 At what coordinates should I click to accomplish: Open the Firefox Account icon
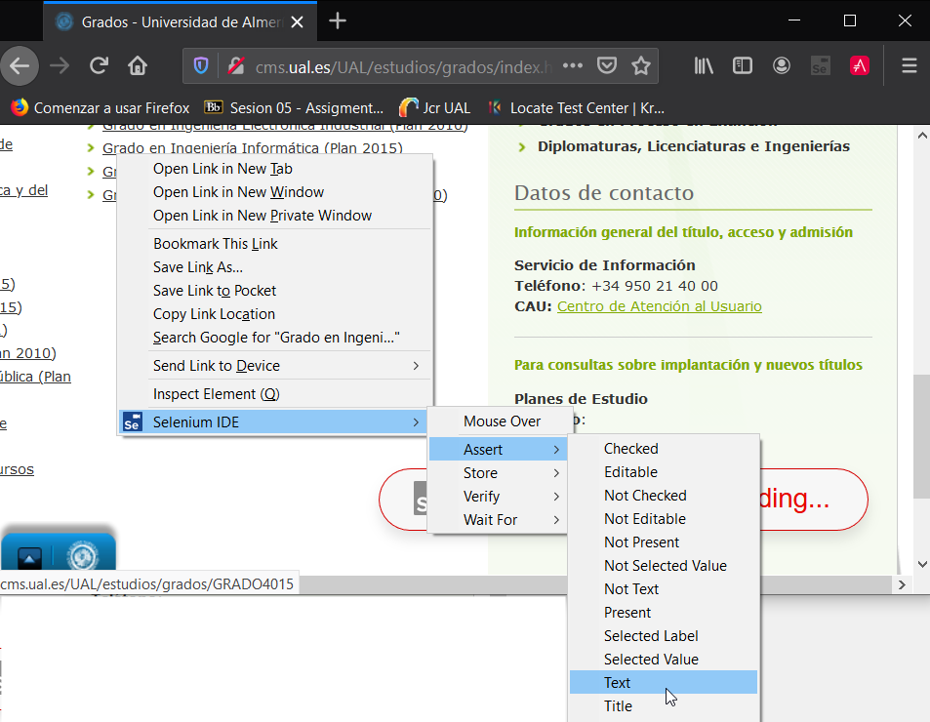pos(781,65)
